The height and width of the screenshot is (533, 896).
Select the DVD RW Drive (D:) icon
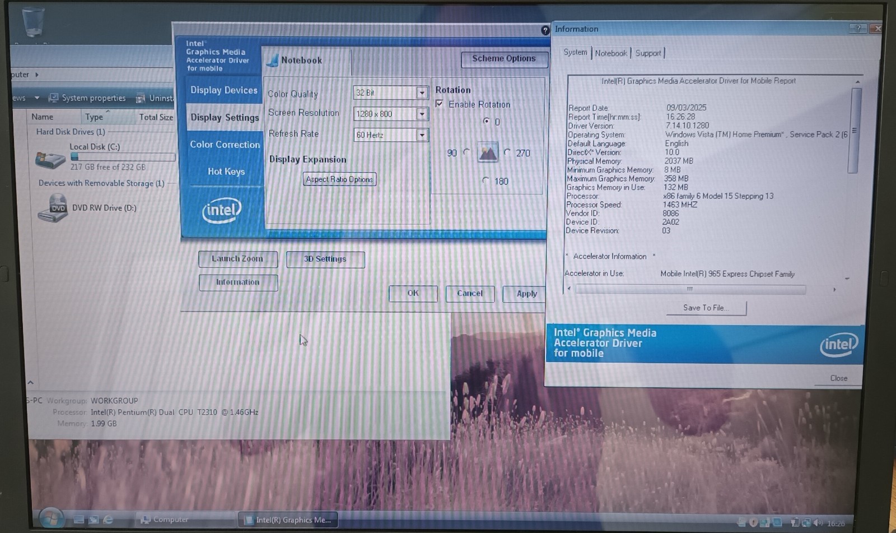click(x=53, y=208)
